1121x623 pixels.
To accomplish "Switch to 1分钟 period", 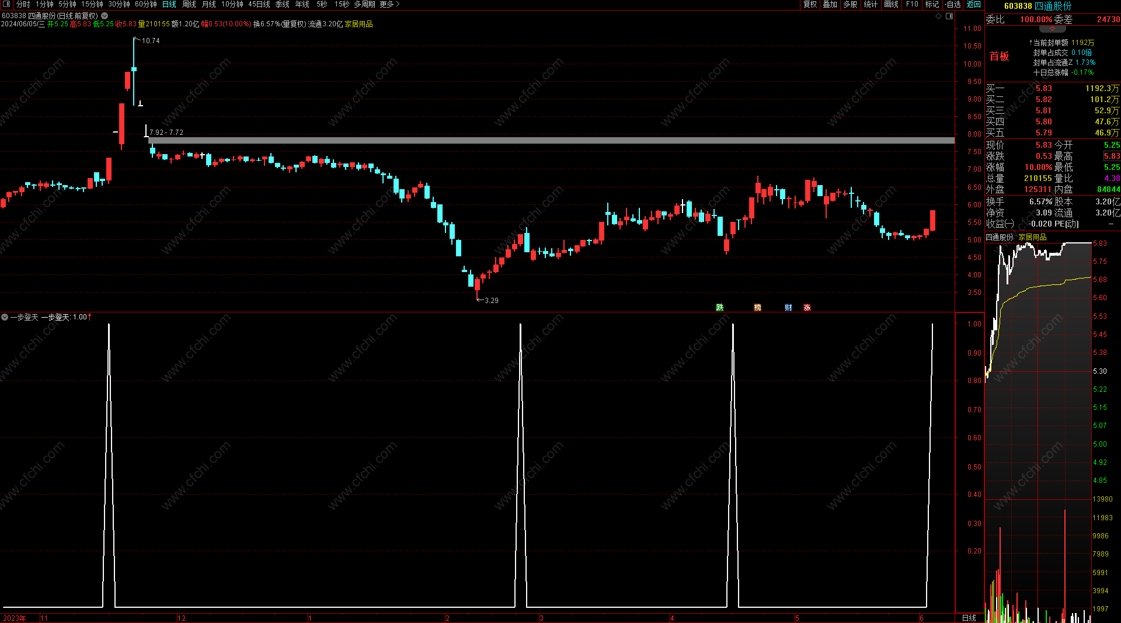I will [44, 4].
